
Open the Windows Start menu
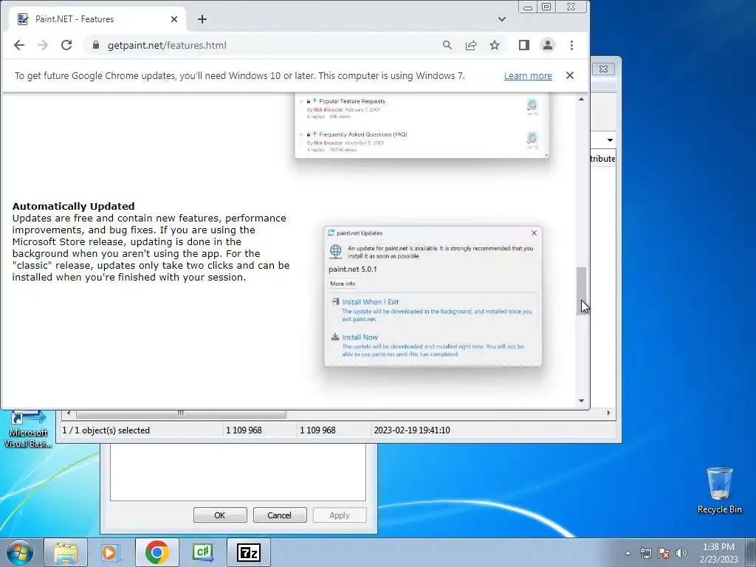pos(20,552)
